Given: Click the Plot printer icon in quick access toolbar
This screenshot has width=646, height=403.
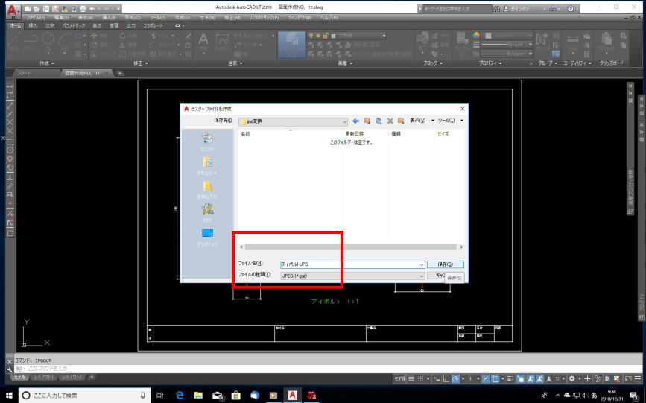Looking at the screenshot, I should click(x=83, y=9).
